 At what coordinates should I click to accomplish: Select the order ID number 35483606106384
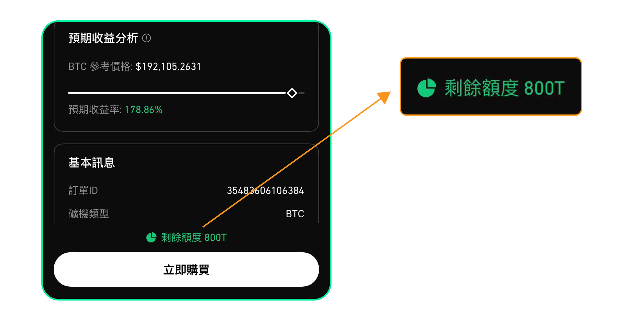point(265,191)
